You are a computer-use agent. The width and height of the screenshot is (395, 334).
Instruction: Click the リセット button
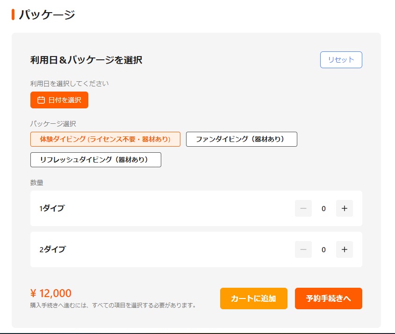click(x=341, y=60)
